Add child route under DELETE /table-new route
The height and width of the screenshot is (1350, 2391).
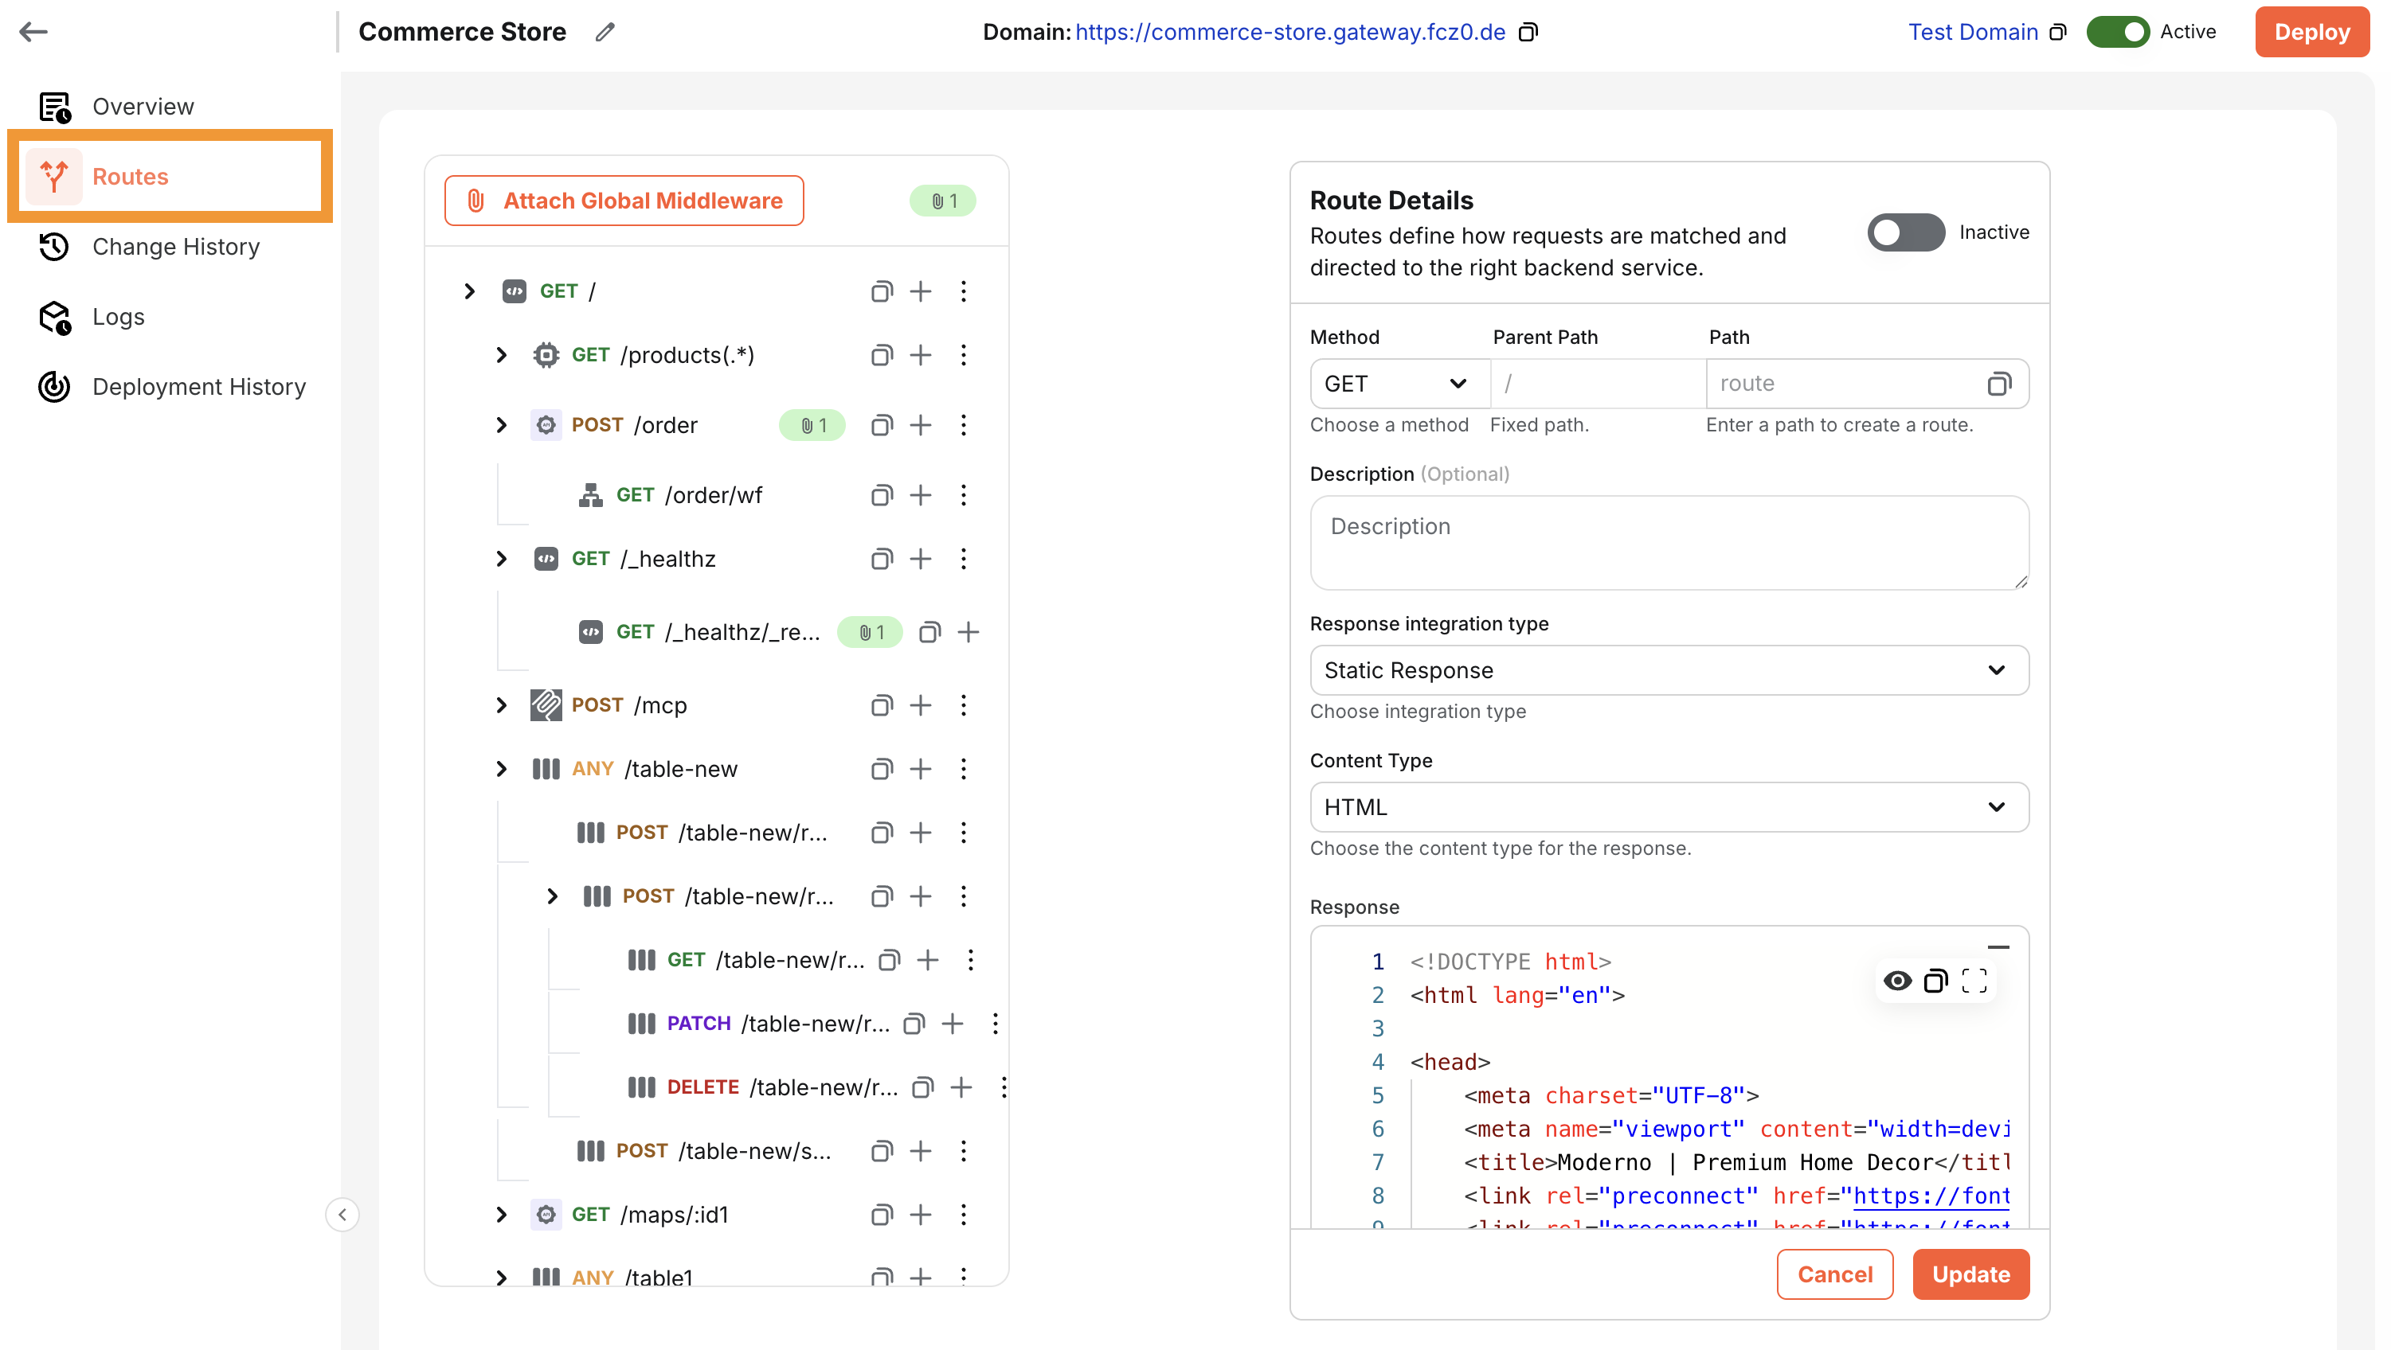tap(961, 1087)
